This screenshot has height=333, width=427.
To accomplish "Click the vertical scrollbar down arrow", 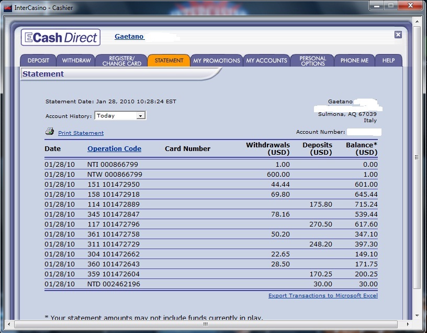I will (x=417, y=316).
